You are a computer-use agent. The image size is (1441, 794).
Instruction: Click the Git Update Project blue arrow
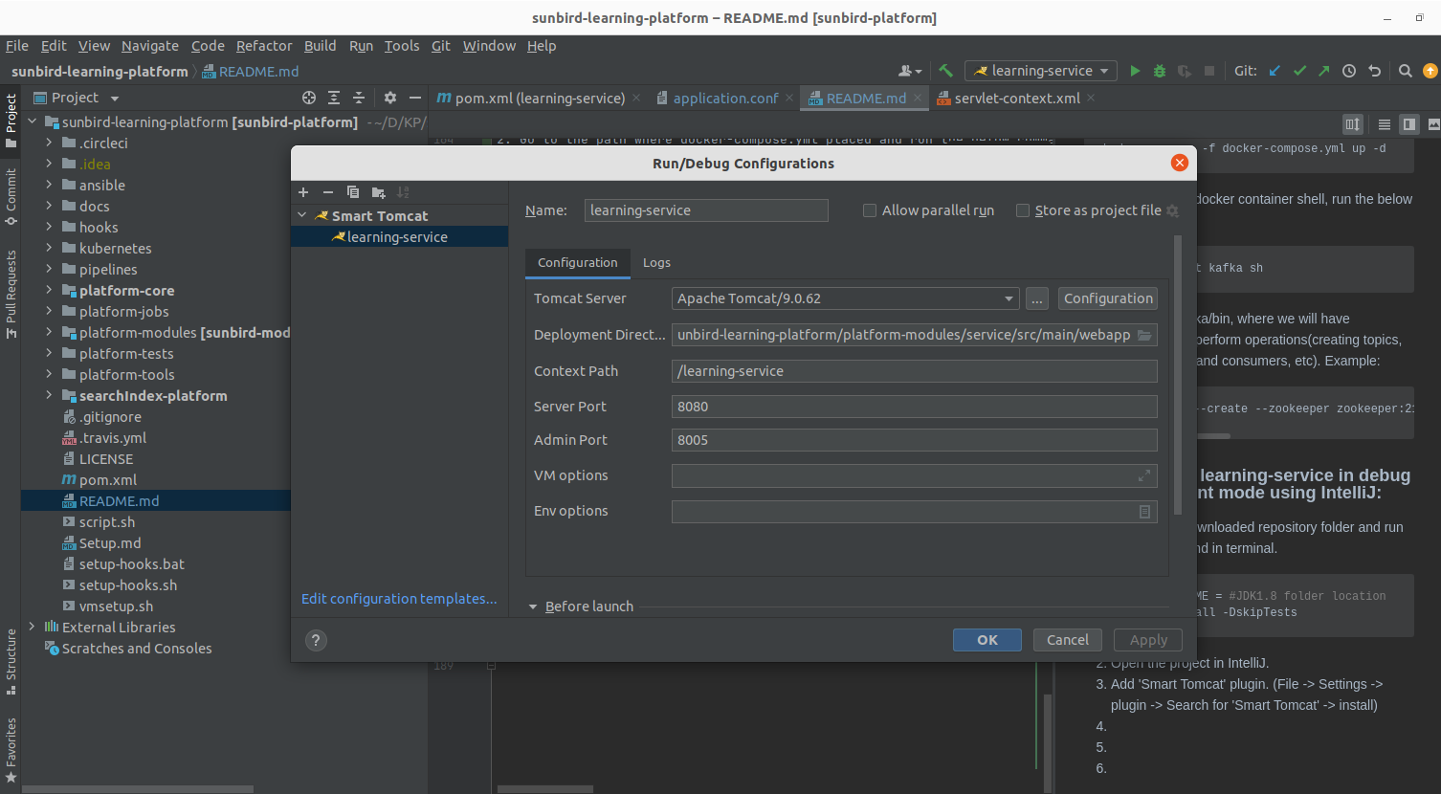tap(1275, 71)
